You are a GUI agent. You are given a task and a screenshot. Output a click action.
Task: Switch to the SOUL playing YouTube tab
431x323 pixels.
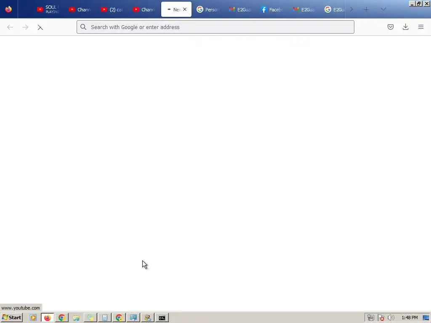click(x=48, y=9)
